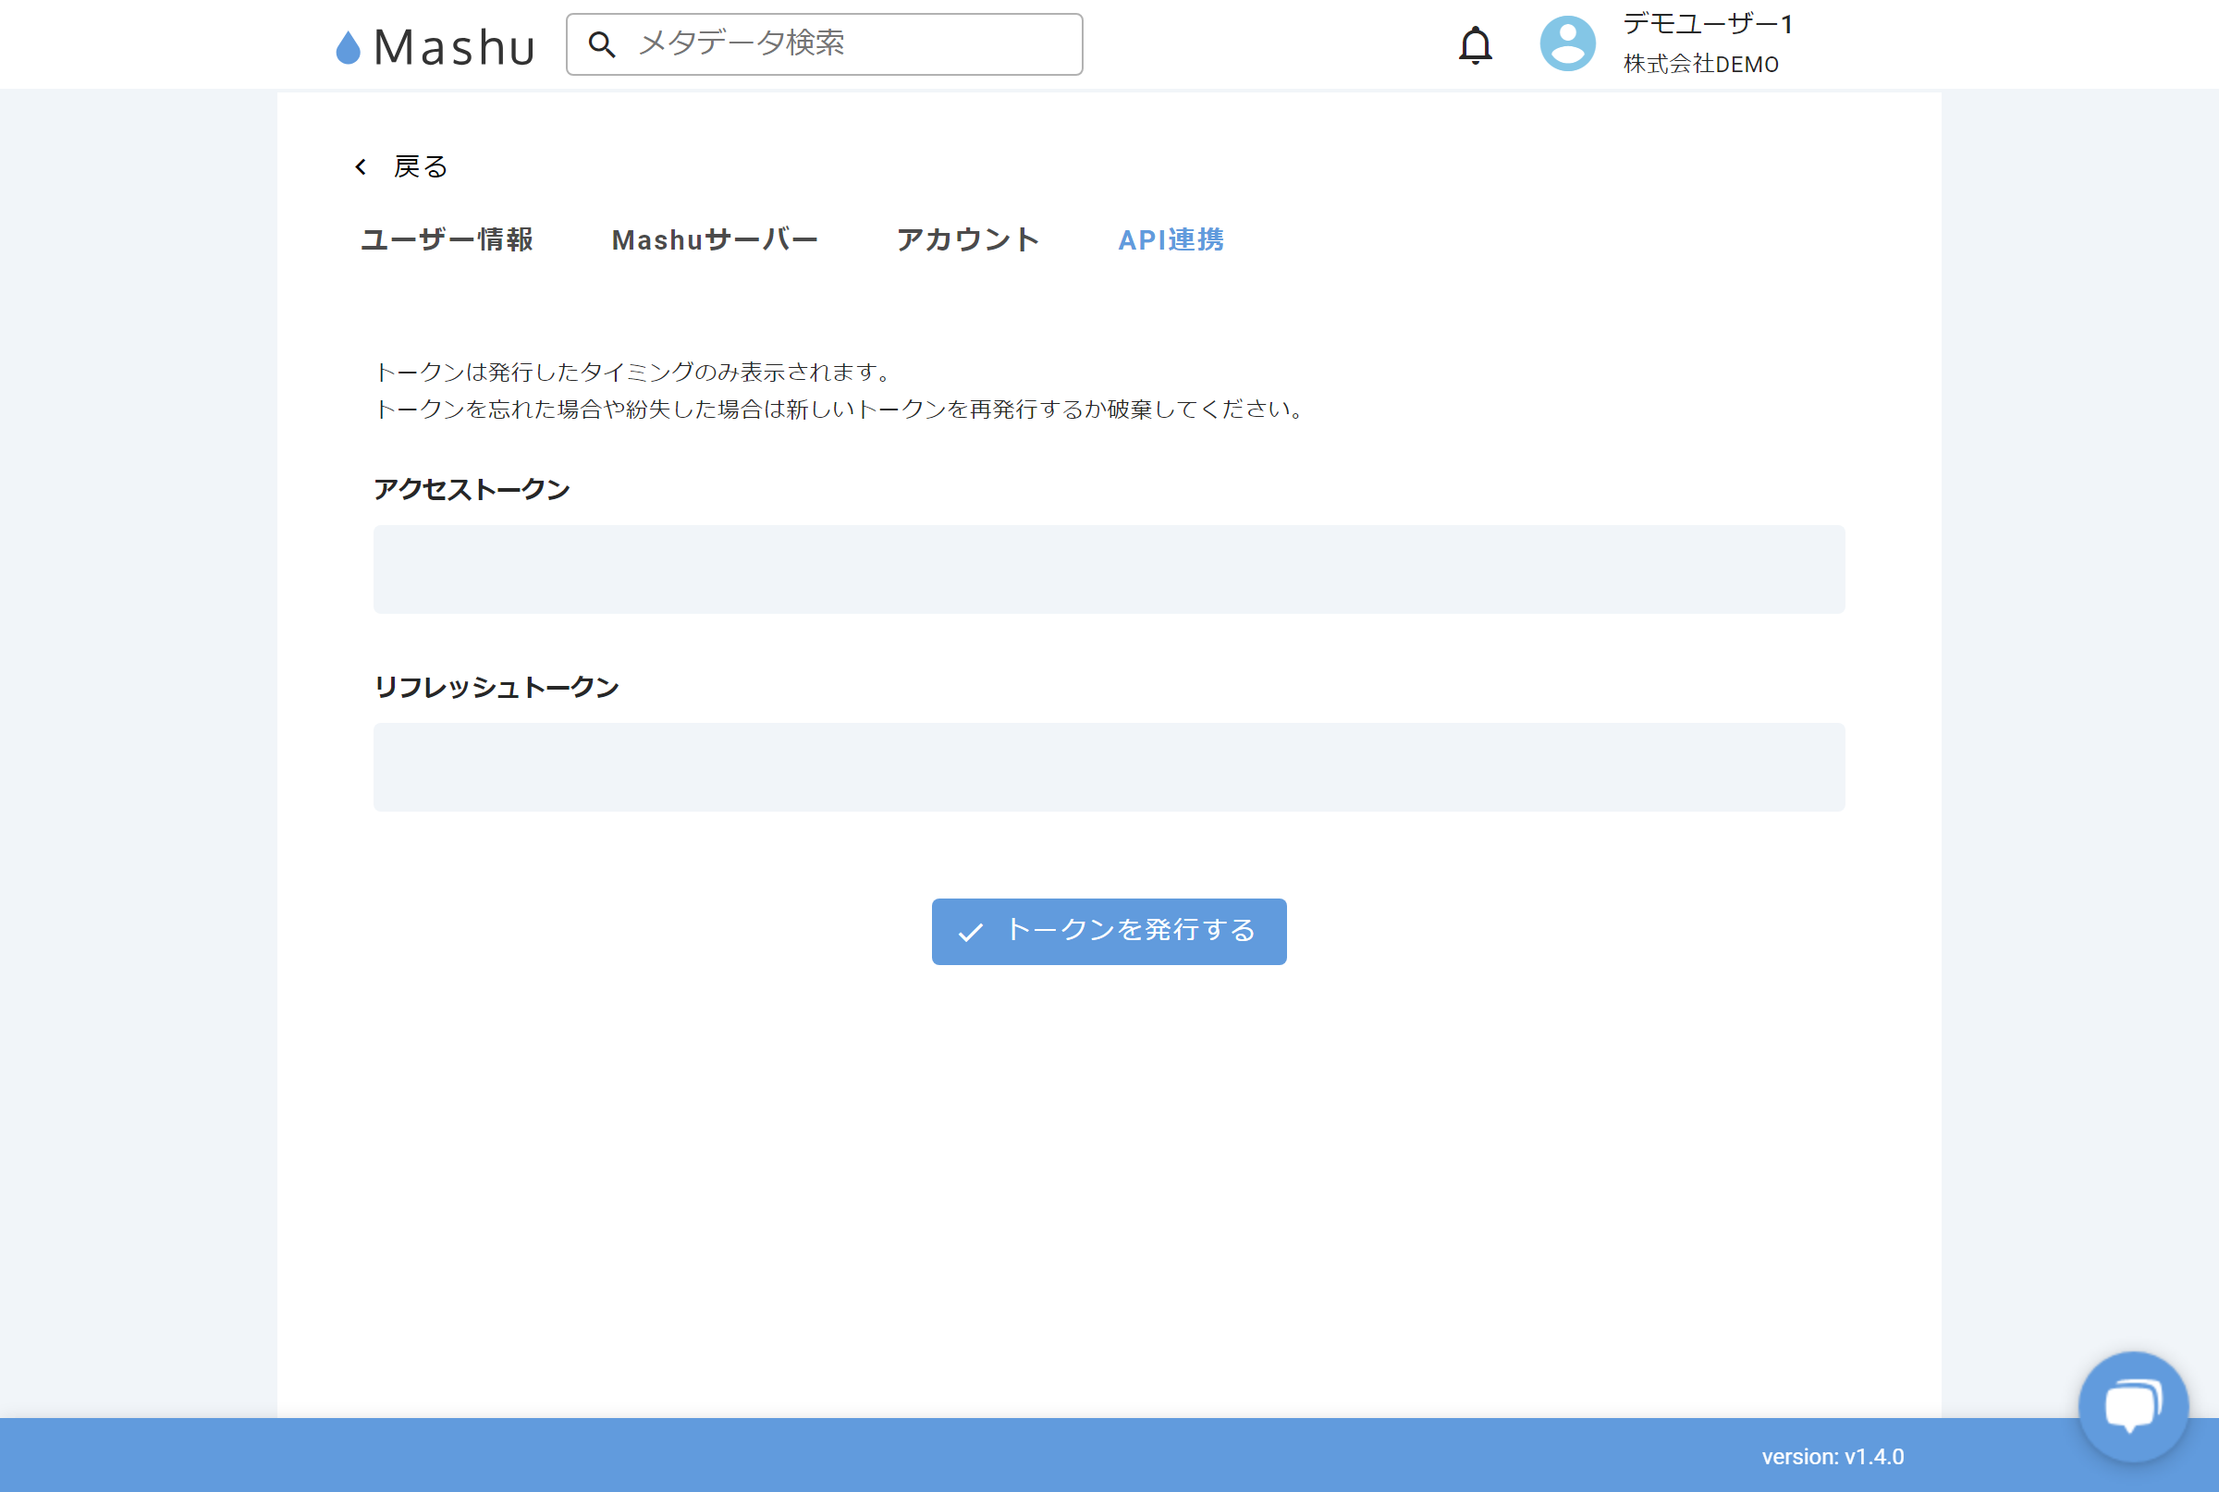Click the checkmark on the issue token button
The height and width of the screenshot is (1492, 2219).
pyautogui.click(x=970, y=932)
